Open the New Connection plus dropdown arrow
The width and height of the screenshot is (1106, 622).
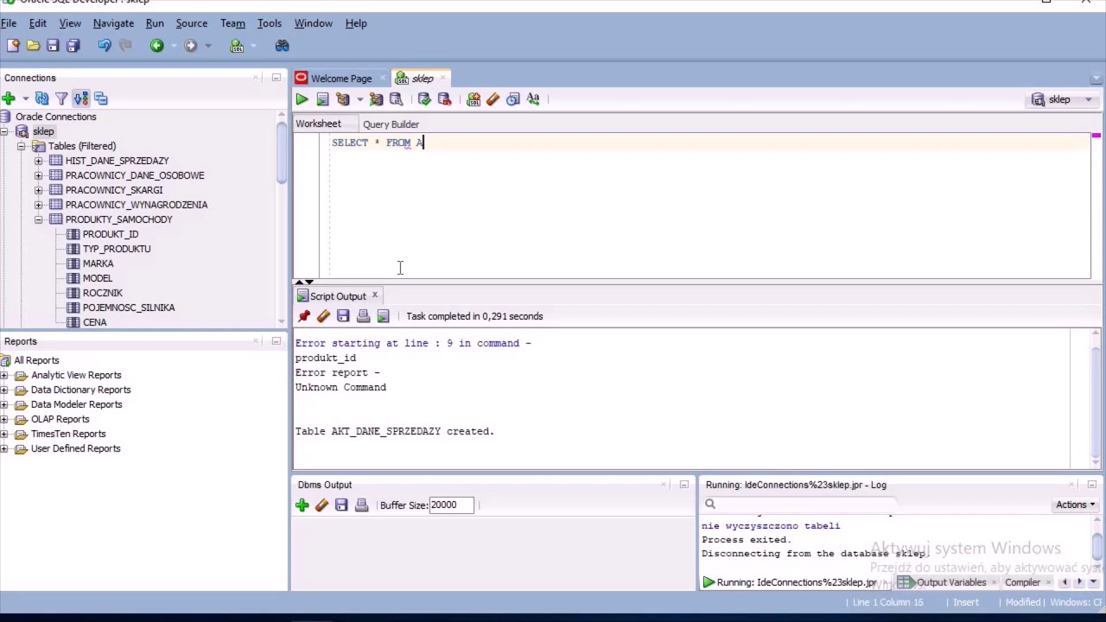[x=25, y=98]
